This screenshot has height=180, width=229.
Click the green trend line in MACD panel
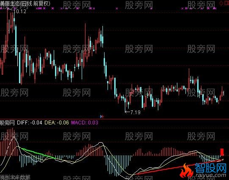(38, 153)
